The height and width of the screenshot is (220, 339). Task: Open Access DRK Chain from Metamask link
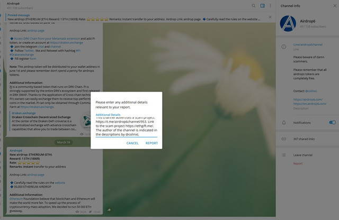(47, 39)
